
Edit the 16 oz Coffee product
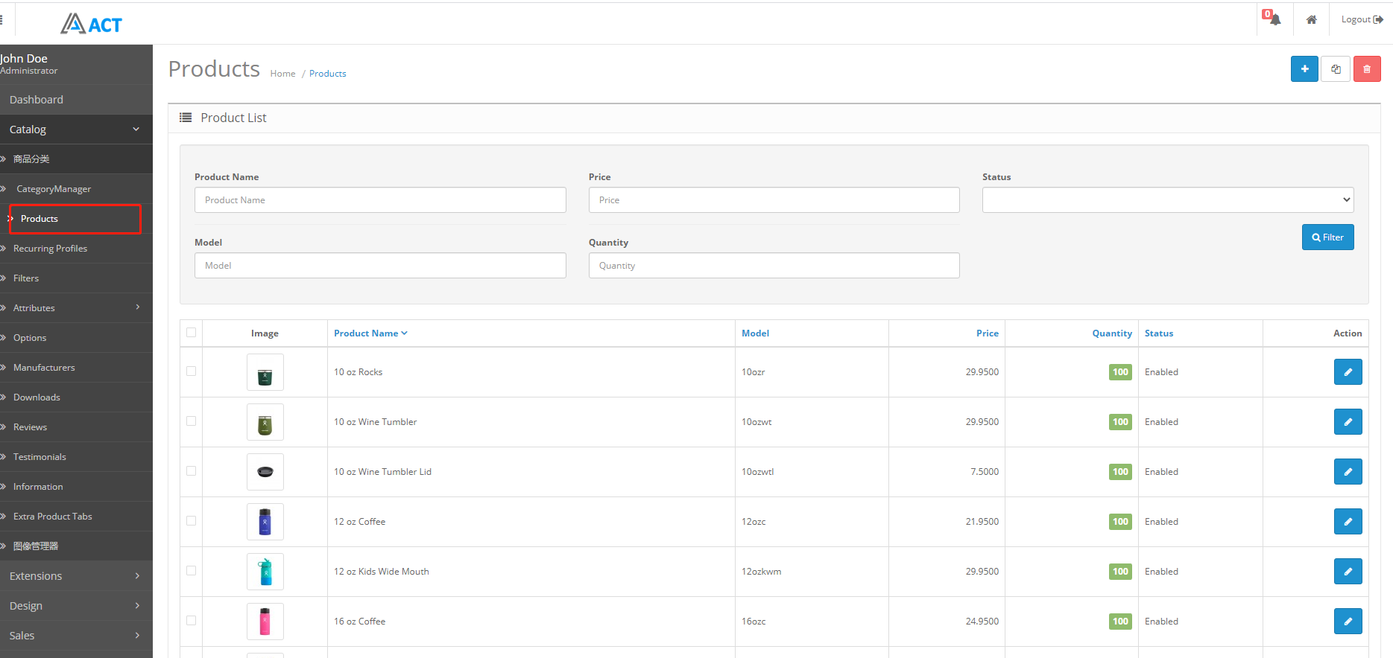coord(1348,622)
